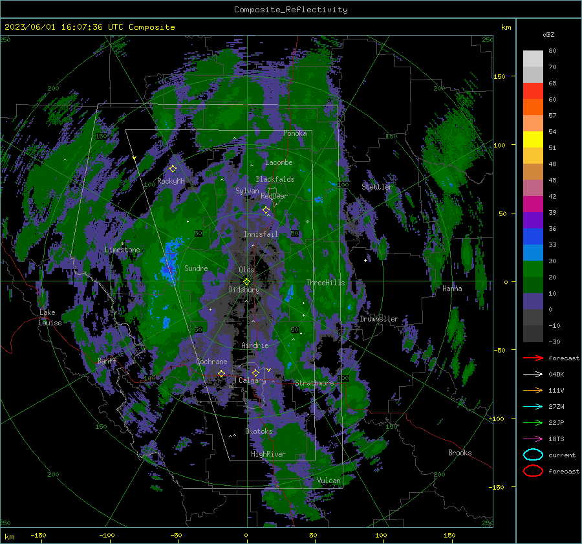Screen dimensions: 582x544
Task: Click the cyan current ellipse legend icon
Action: pyautogui.click(x=533, y=455)
